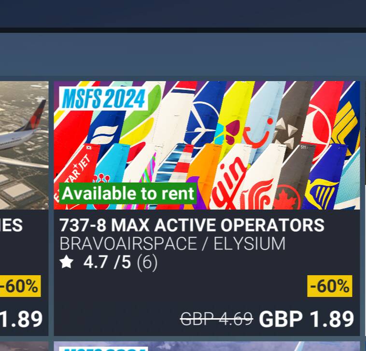Click the Air China phoenix tail logo
Image resolution: width=366 pixels, height=351 pixels.
257,194
